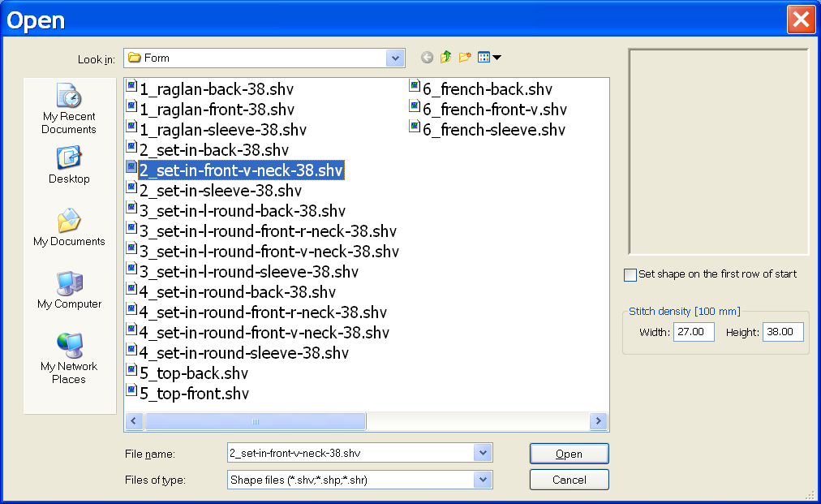This screenshot has height=504, width=821.
Task: Enable Set shape on first row of start
Action: tap(630, 275)
